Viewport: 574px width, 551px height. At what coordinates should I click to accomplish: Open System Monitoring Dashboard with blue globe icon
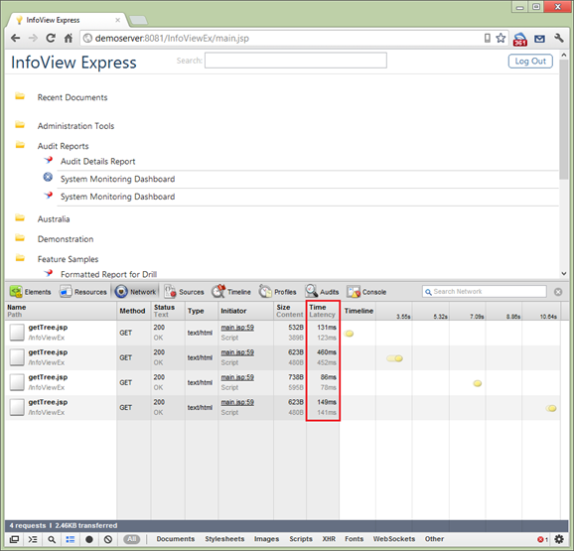click(117, 179)
